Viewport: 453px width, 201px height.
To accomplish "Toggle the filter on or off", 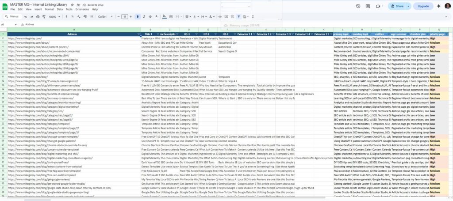I will pos(238,17).
